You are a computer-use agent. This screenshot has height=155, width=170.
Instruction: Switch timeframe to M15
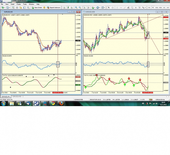pyautogui.click(x=157, y=8)
